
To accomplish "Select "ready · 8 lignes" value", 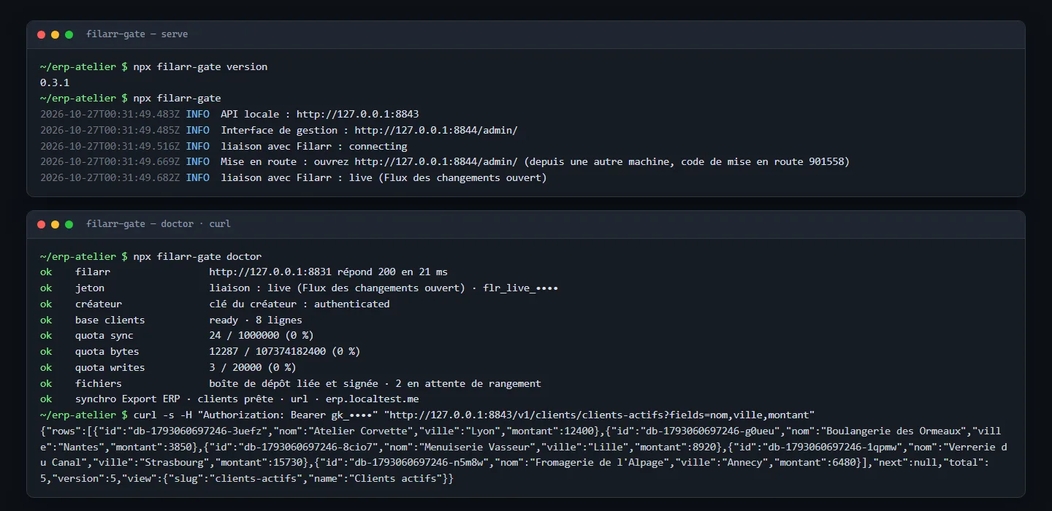I will (x=256, y=320).
